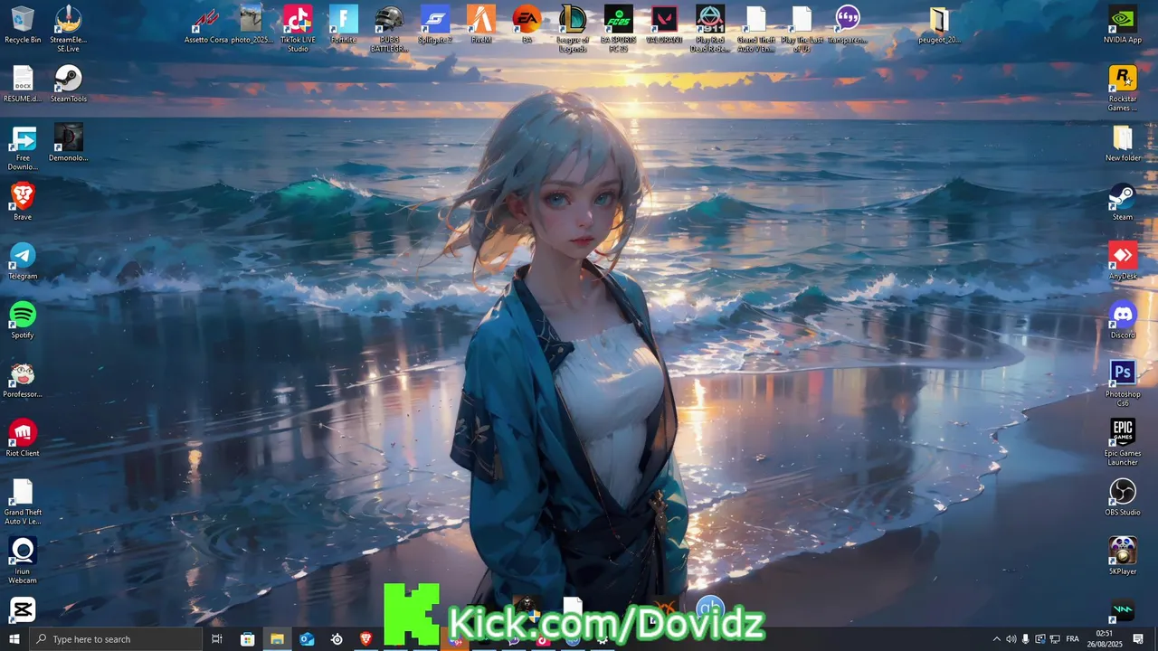Image resolution: width=1158 pixels, height=651 pixels.
Task: Open Task View on taskbar
Action: click(217, 639)
